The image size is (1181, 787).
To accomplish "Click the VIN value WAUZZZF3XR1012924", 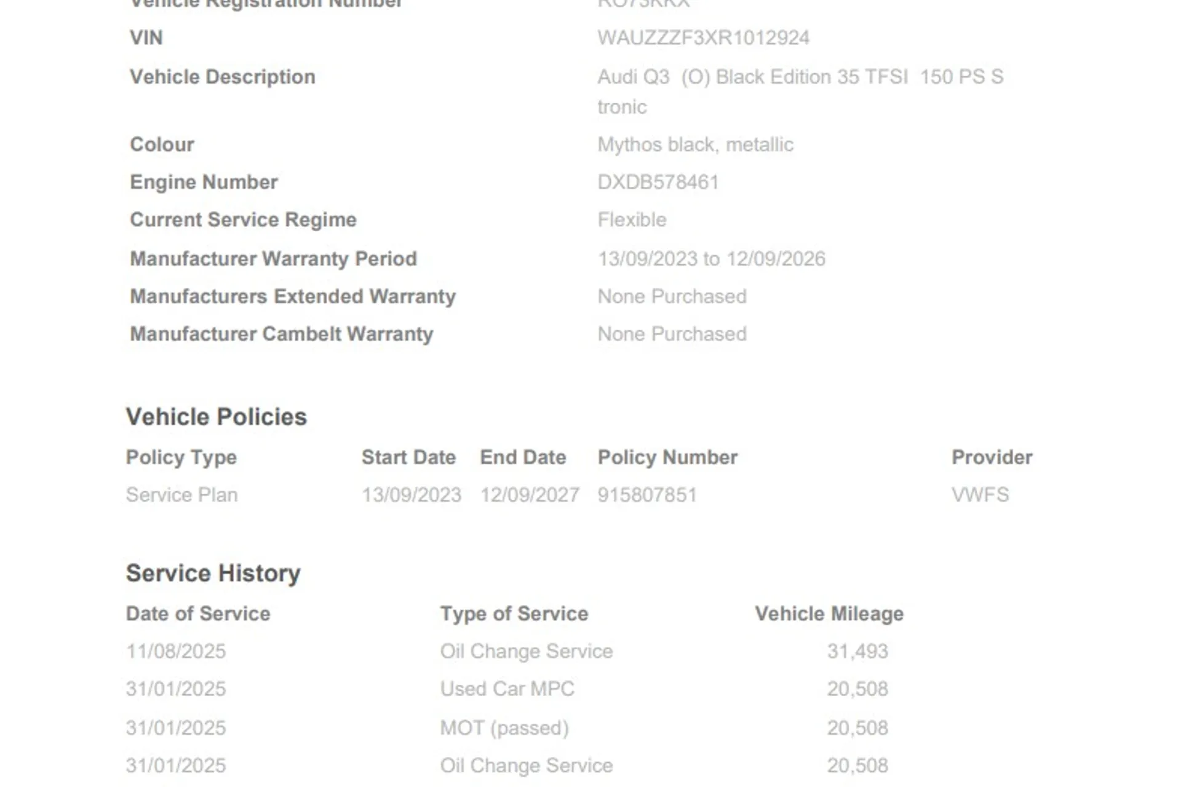I will click(x=703, y=38).
